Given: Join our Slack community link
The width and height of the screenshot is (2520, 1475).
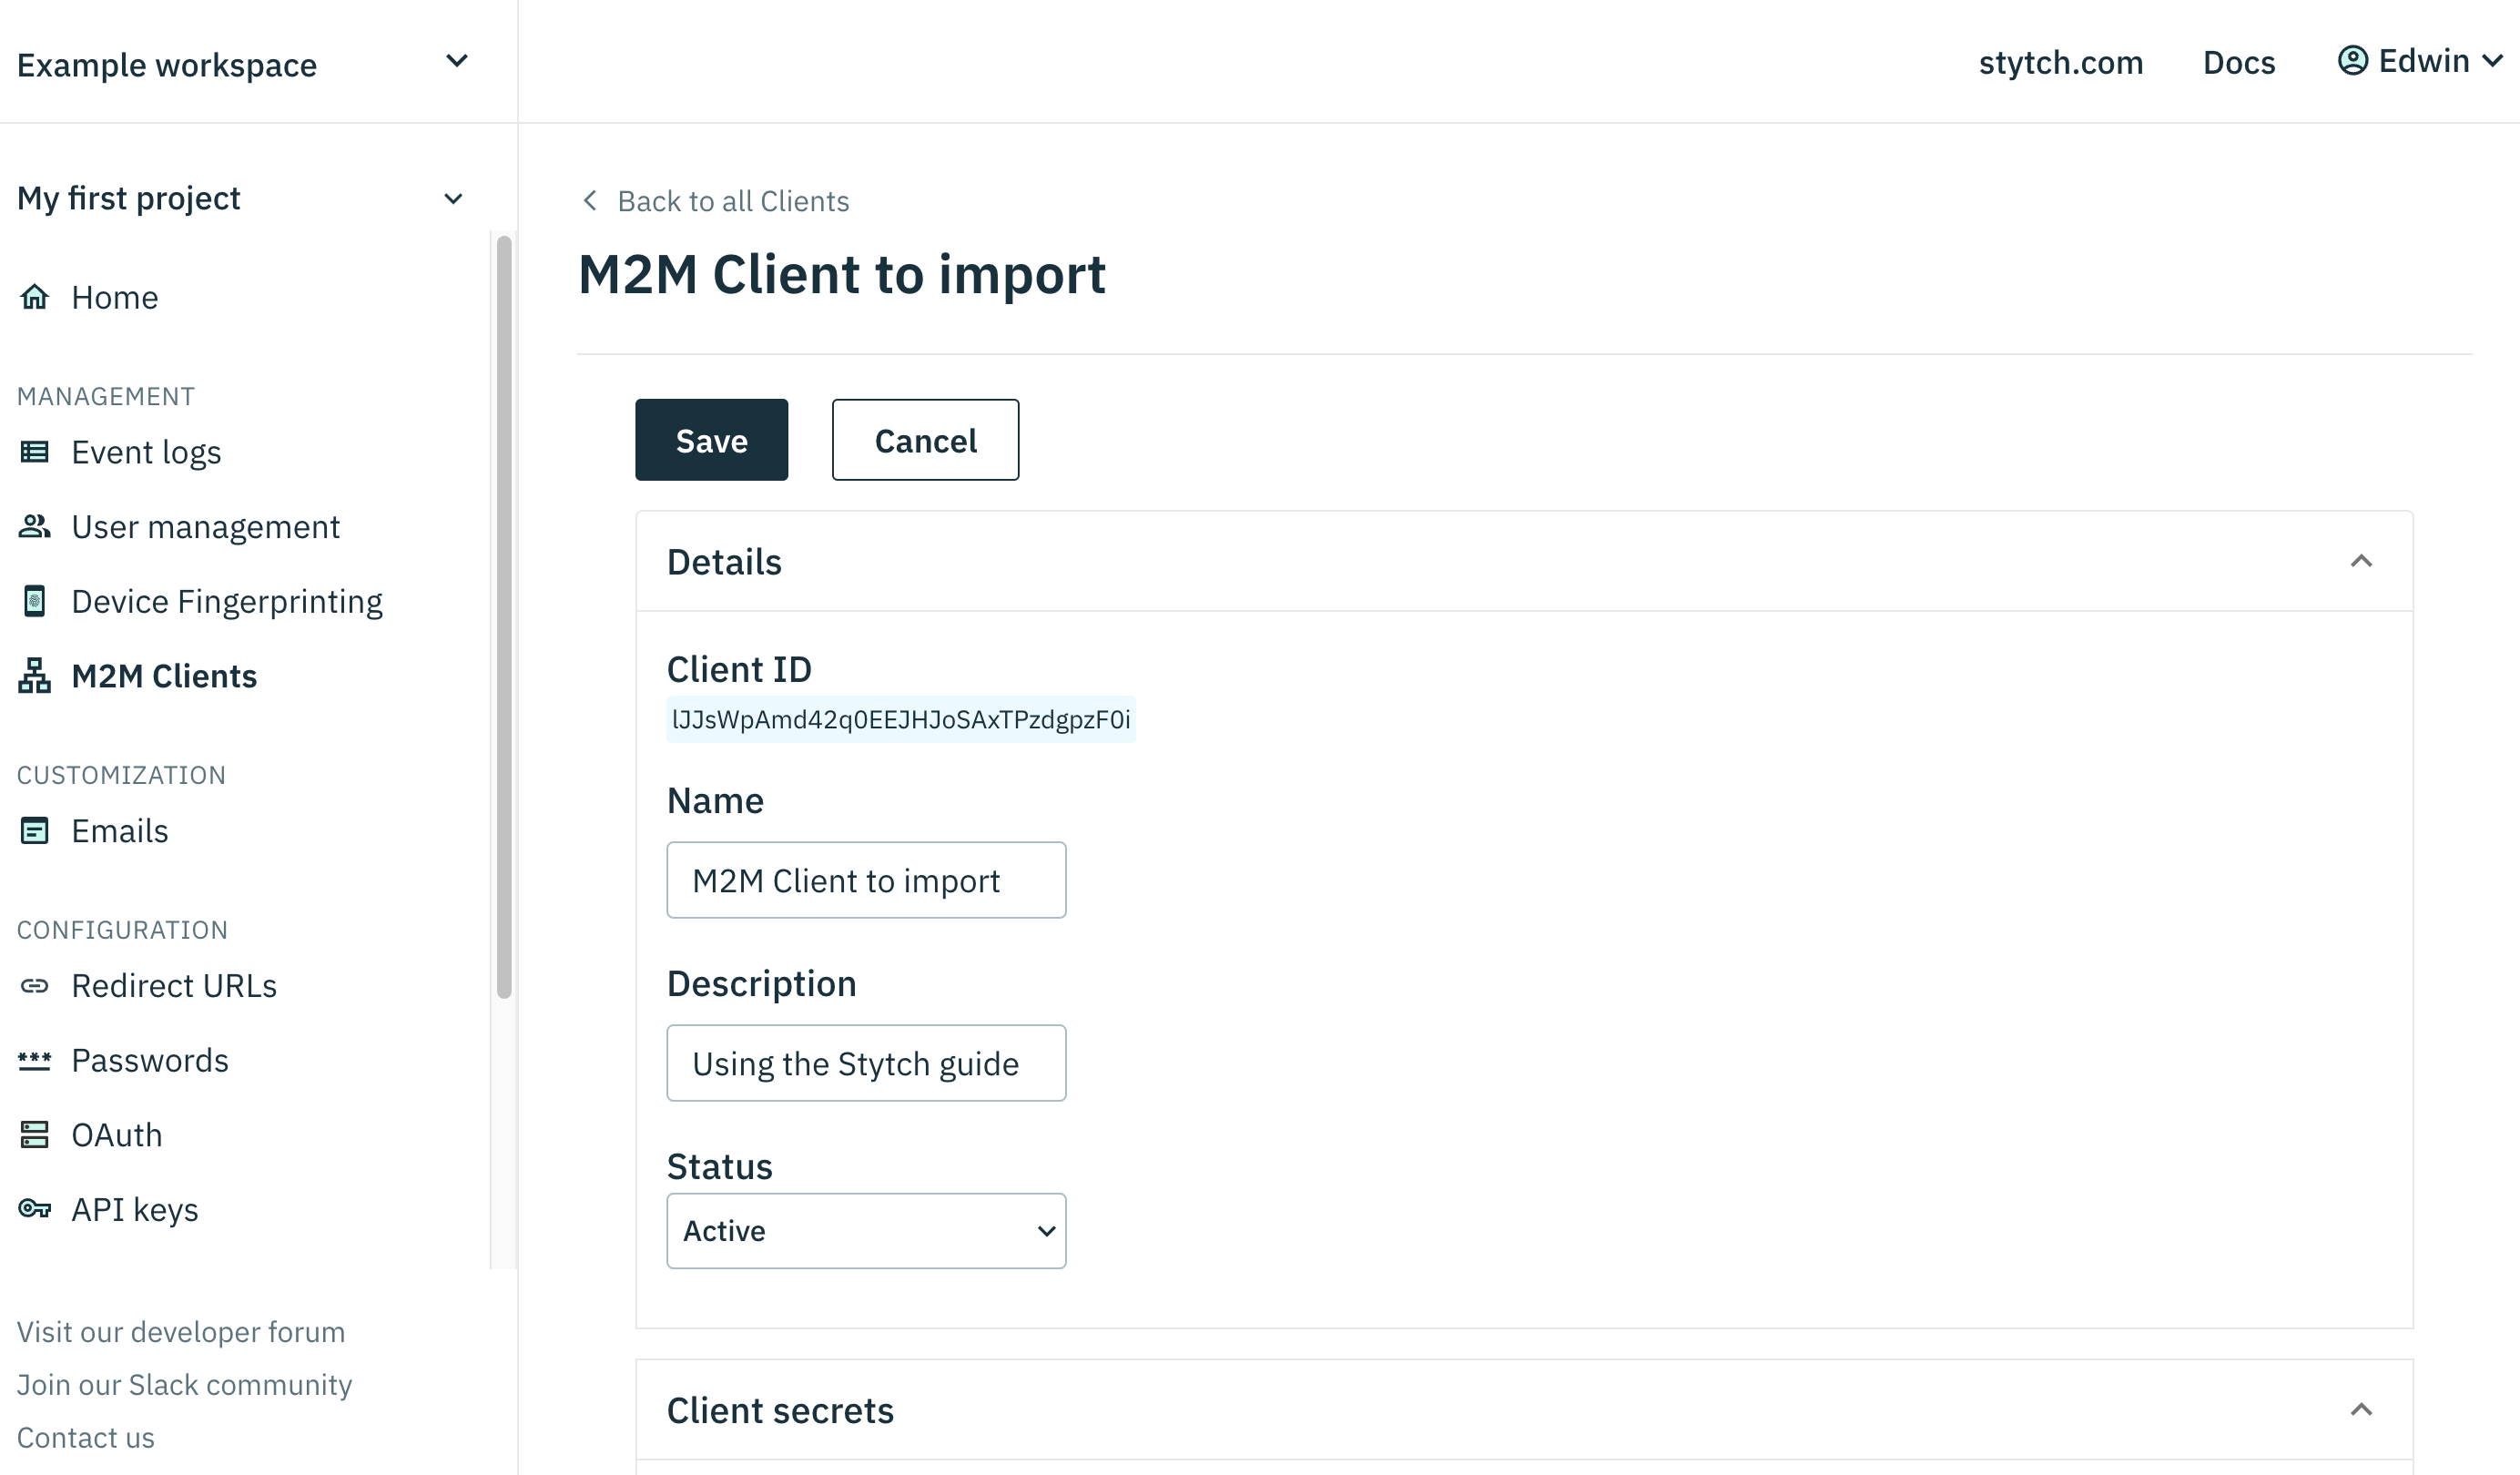Looking at the screenshot, I should [x=184, y=1385].
